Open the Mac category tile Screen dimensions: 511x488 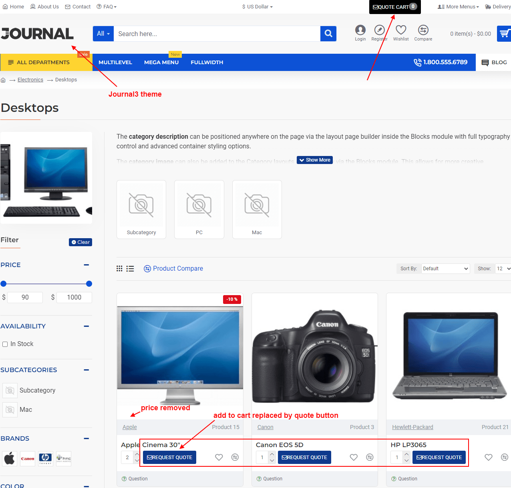257,209
